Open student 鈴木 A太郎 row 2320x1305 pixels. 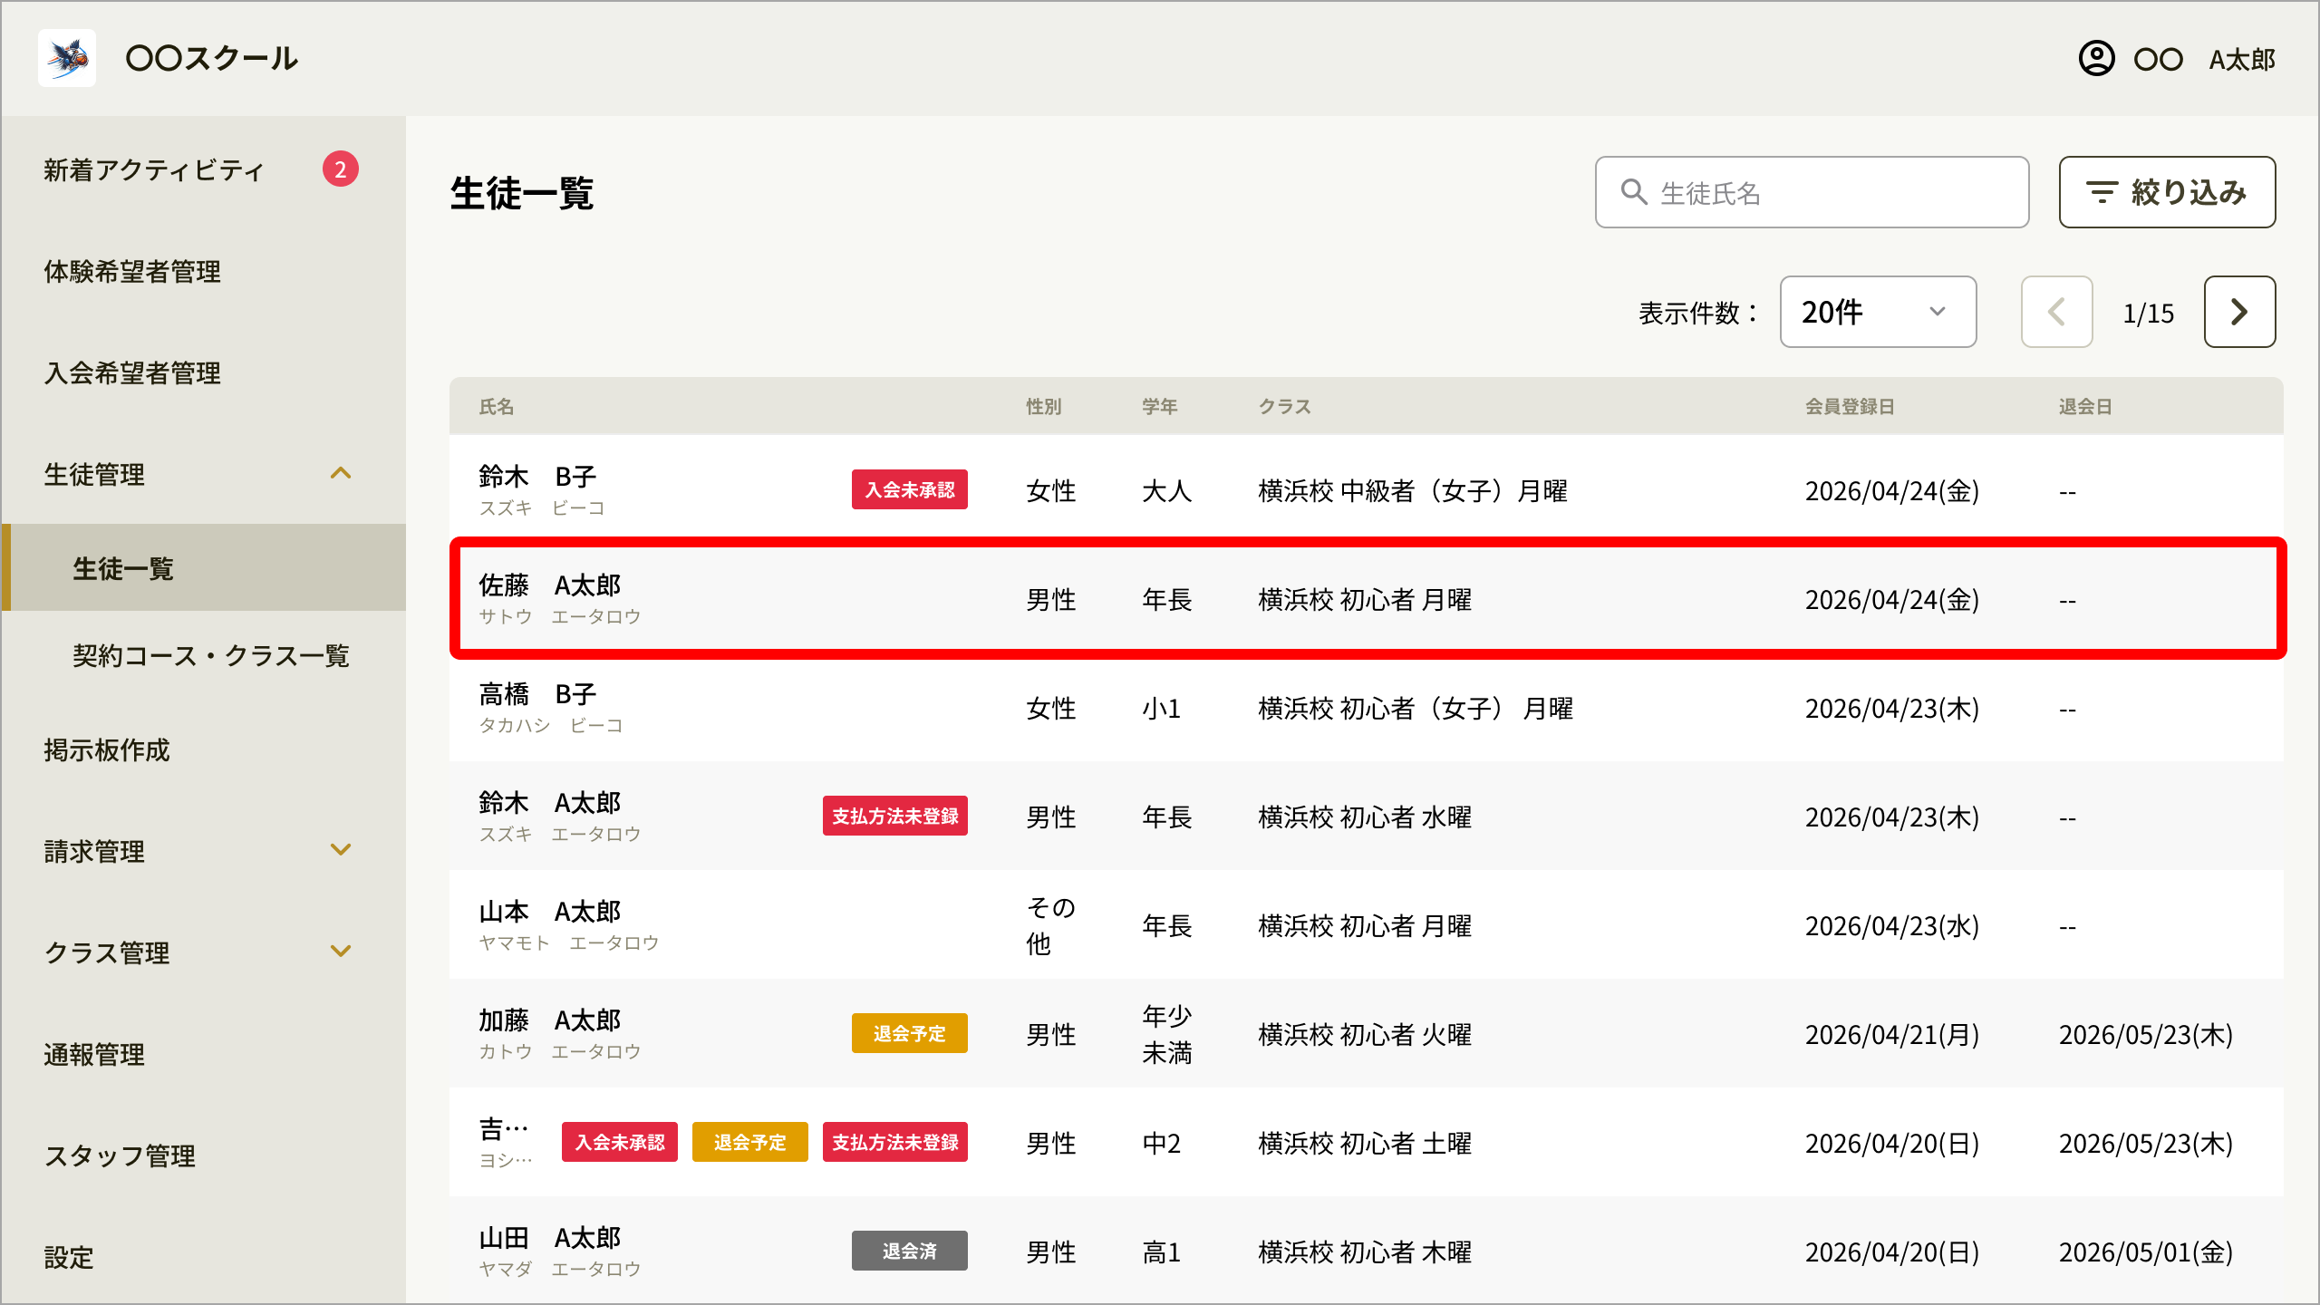1367,816
